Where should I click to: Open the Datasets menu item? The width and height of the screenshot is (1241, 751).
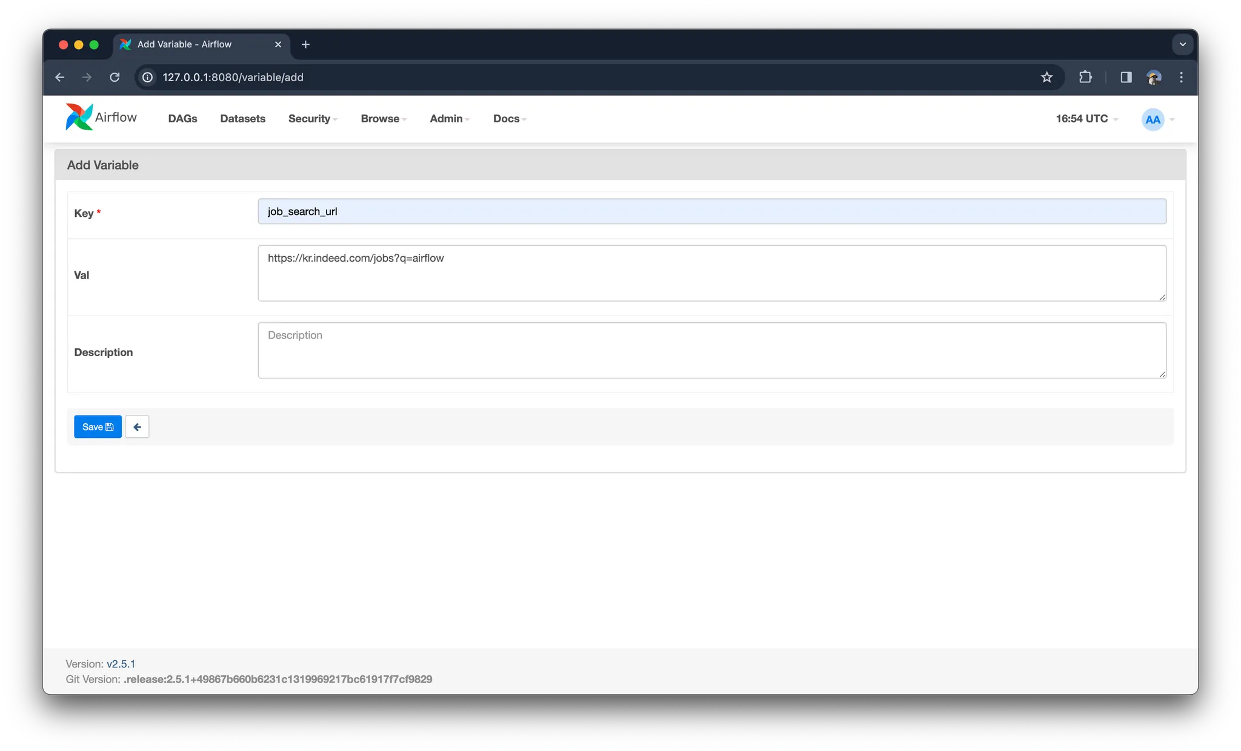(x=242, y=119)
